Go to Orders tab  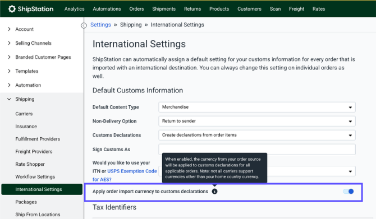pos(136,9)
